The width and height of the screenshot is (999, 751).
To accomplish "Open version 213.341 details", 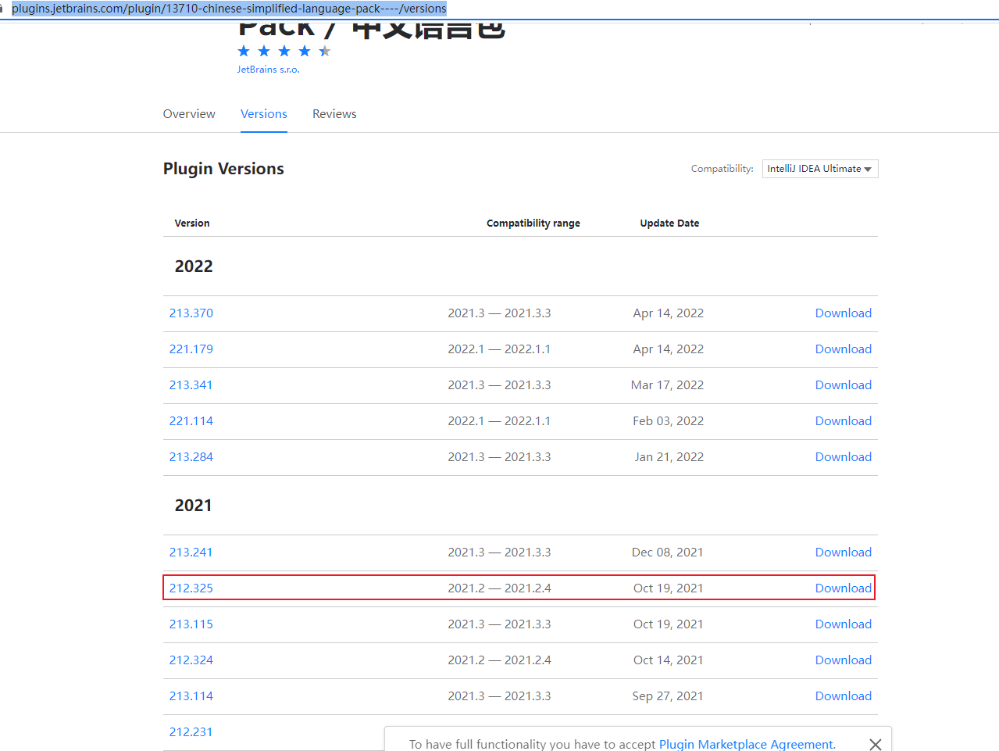I will tap(191, 385).
